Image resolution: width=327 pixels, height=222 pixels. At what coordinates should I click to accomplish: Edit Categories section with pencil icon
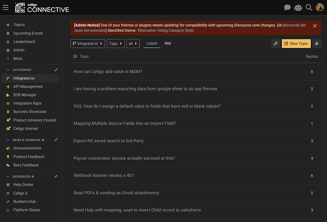pyautogui.click(x=56, y=70)
